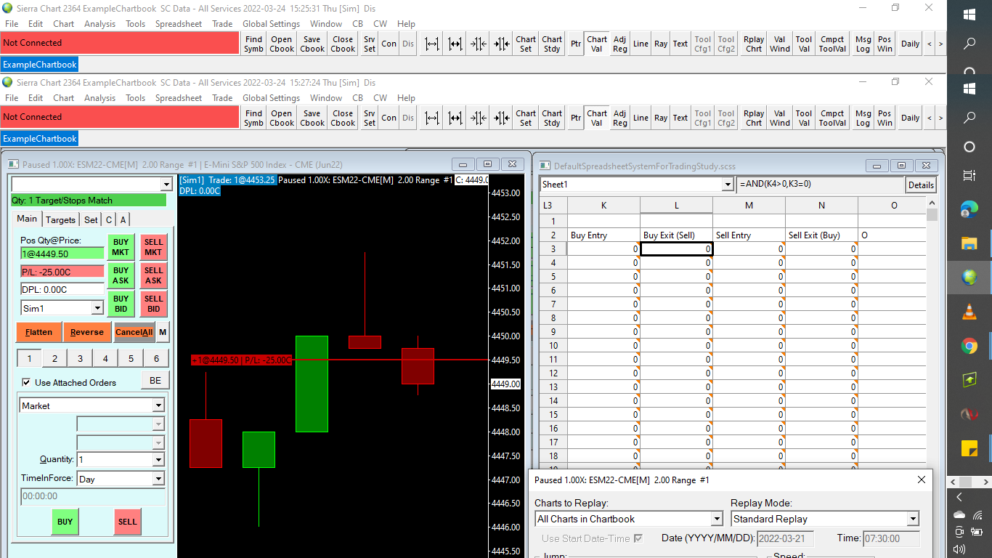Click Open Cbook in the 15:27:24 window toolbar
The image size is (992, 558).
pos(282,118)
